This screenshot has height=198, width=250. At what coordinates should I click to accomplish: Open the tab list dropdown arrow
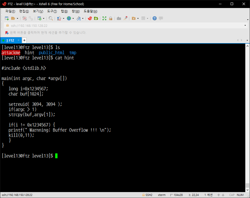tap(247, 41)
